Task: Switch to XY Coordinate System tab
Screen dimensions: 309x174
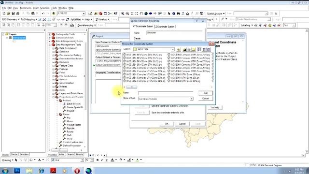Action: 143,26
